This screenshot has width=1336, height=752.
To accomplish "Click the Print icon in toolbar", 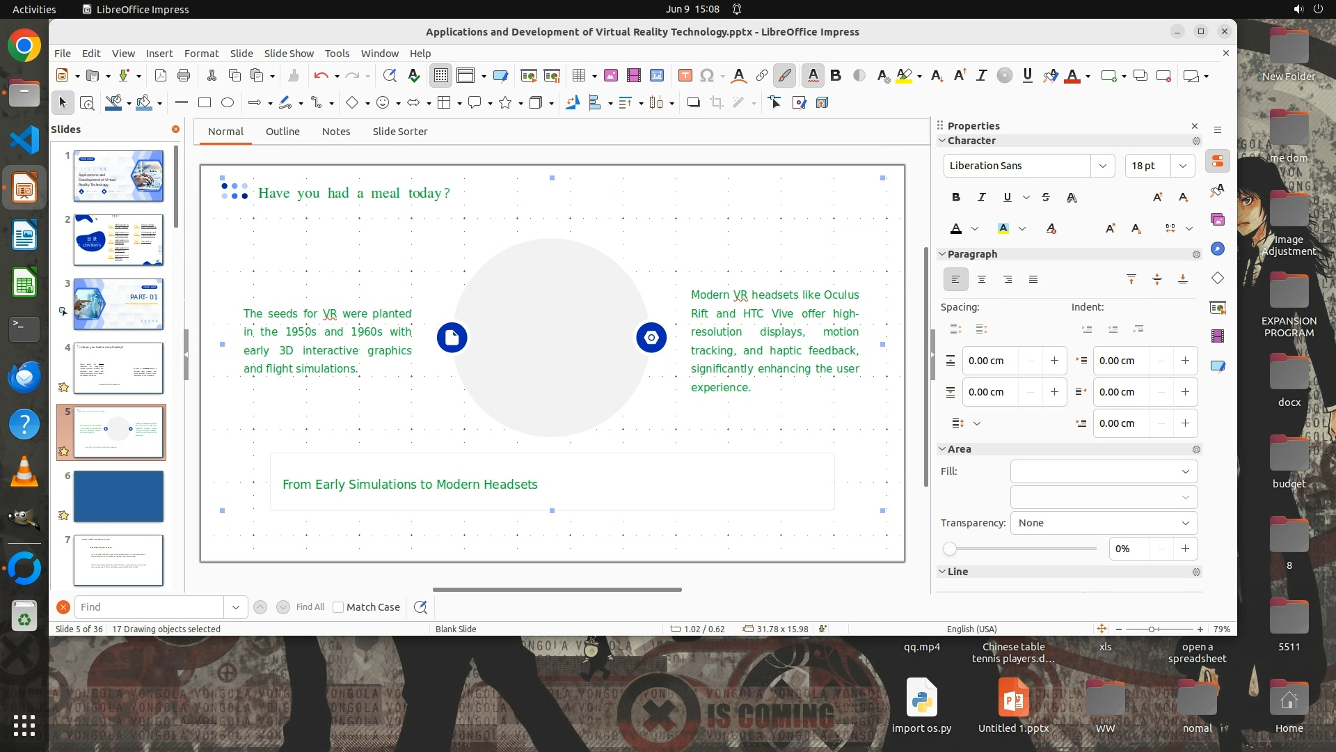I will (x=184, y=76).
